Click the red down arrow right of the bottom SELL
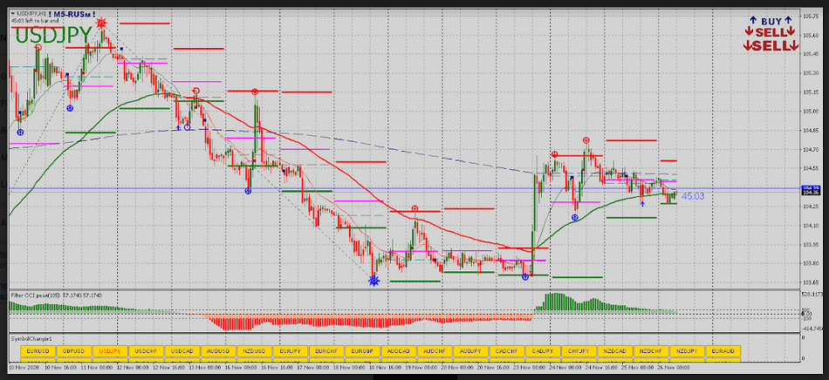 (x=792, y=45)
